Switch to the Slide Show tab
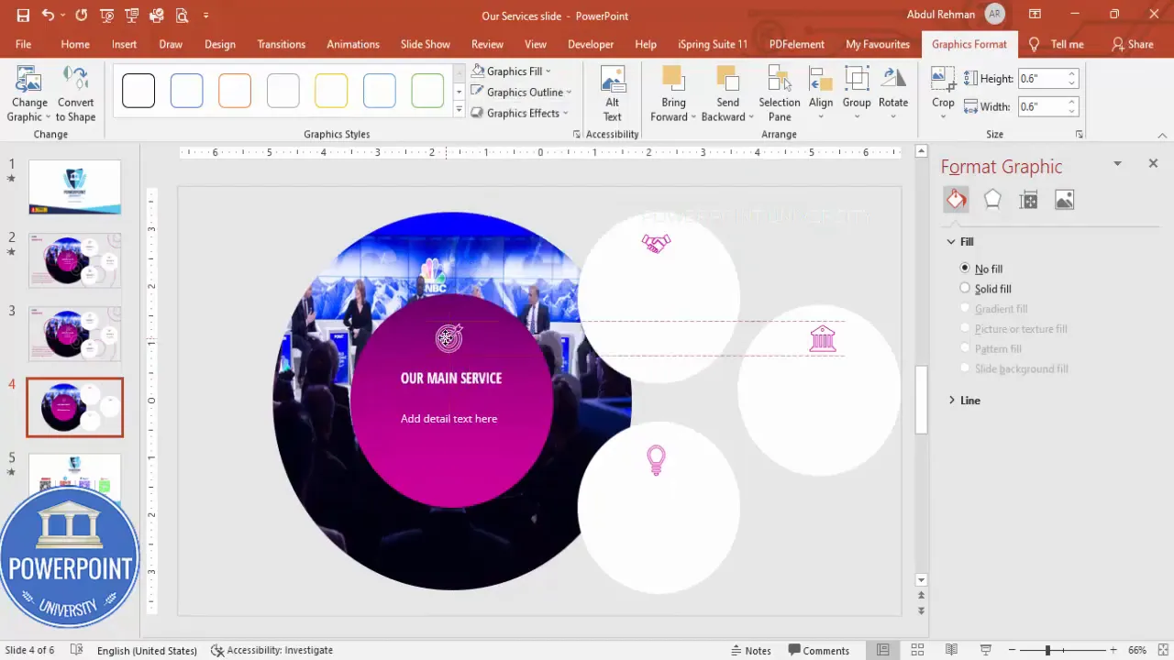 tap(426, 44)
